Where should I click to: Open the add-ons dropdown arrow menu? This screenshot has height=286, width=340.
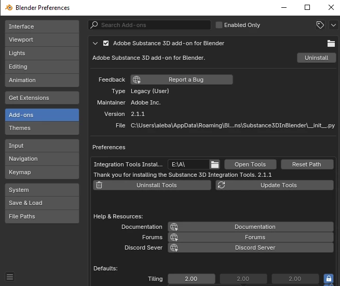coord(333,25)
